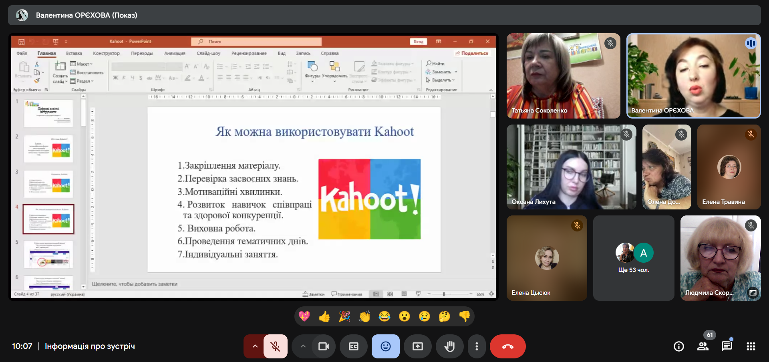
Task: Adjust the zoom slider handle
Action: [x=444, y=294]
